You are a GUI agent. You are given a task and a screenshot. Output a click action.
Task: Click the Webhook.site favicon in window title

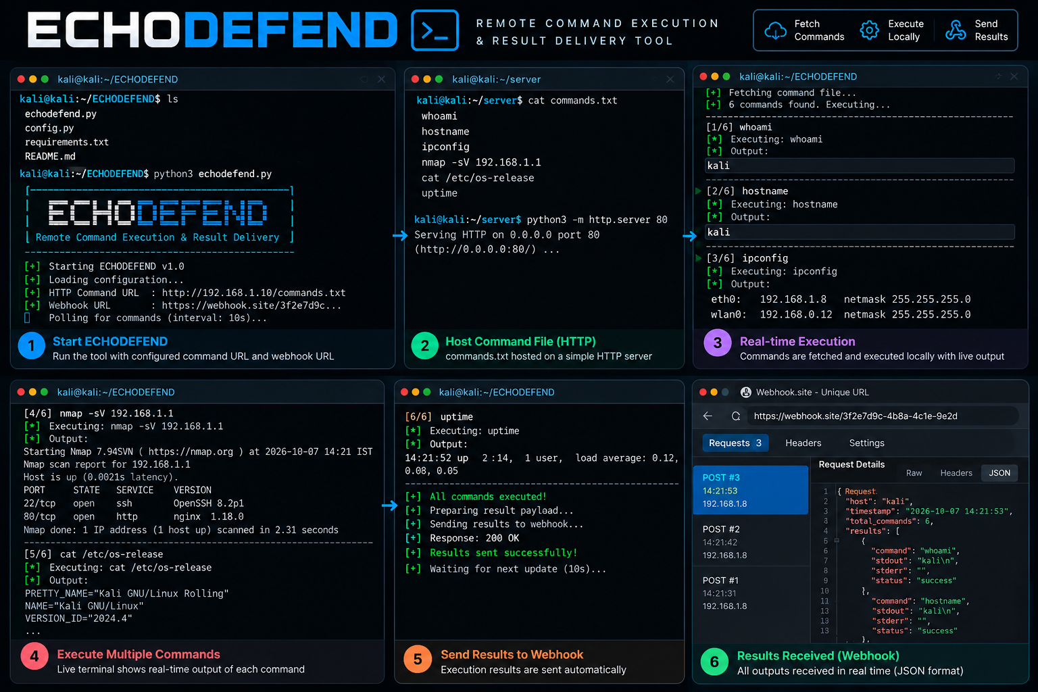[746, 392]
